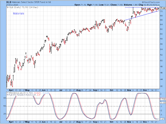Image resolution: width=166 pixels, height=124 pixels.
Task: Click the 80 level label on stochastic axis
Action: click(x=5, y=98)
